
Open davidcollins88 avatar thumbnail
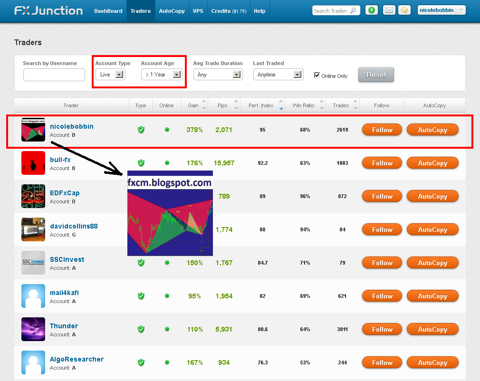point(33,229)
